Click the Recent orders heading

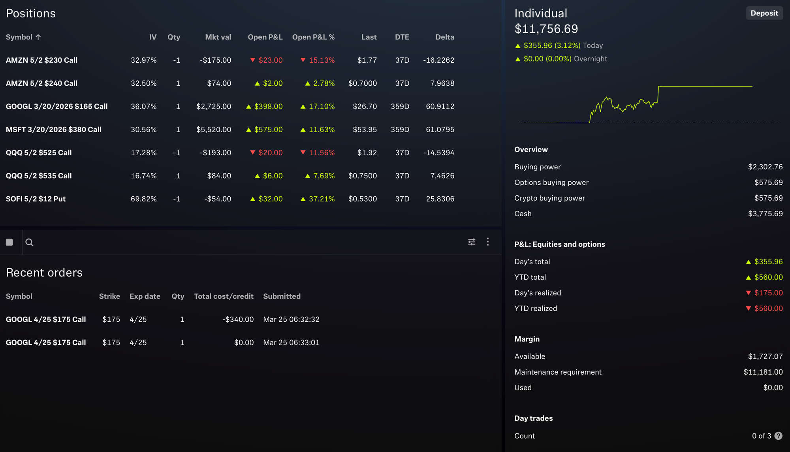(44, 272)
